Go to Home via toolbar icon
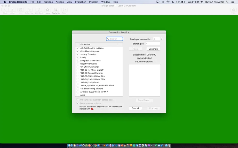 (47, 10)
